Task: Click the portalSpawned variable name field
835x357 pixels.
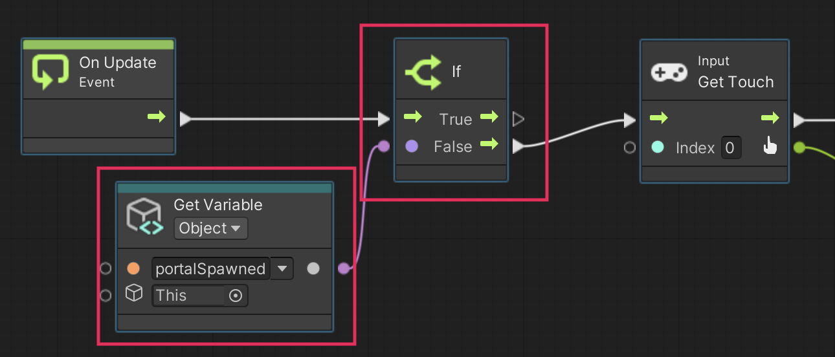Action: pyautogui.click(x=210, y=269)
